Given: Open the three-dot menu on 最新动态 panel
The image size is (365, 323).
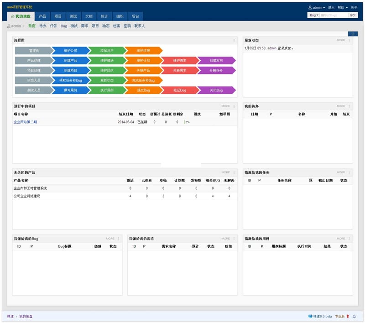Looking at the screenshot, I should point(349,40).
